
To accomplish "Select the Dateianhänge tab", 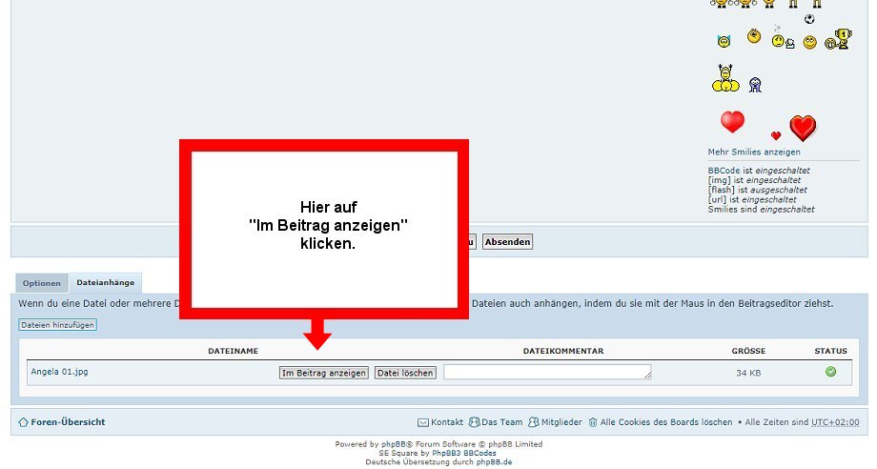I will tap(105, 283).
